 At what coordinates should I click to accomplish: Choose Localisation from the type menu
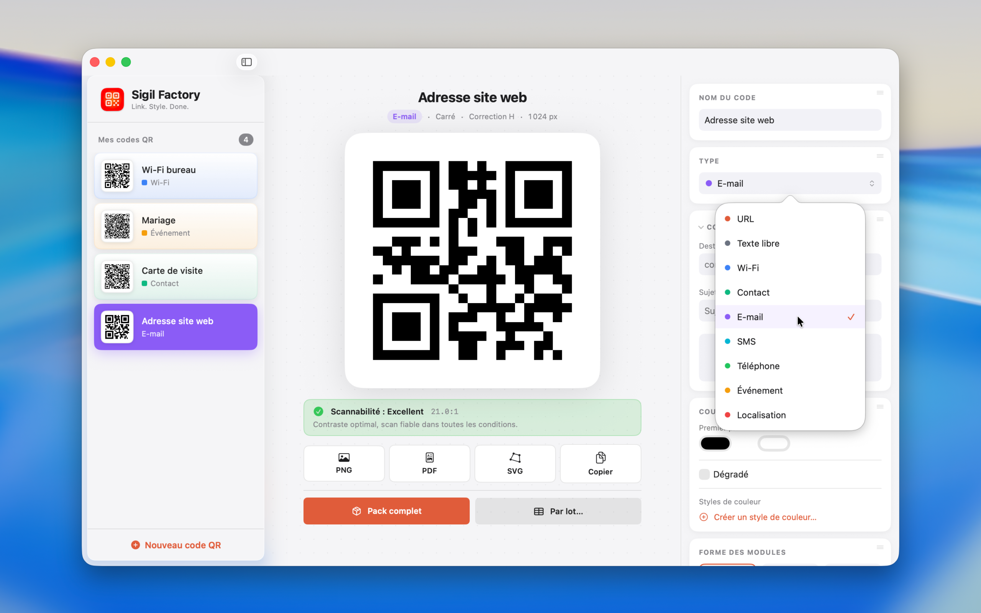click(790, 415)
